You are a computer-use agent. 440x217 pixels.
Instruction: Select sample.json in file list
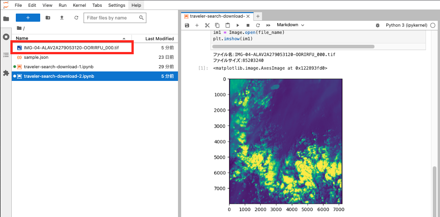pyautogui.click(x=94, y=57)
